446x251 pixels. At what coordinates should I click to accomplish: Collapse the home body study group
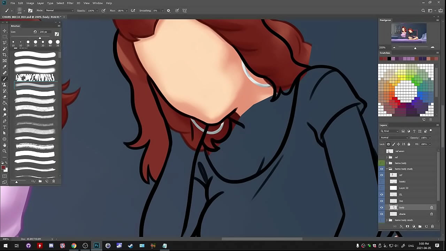point(386,169)
